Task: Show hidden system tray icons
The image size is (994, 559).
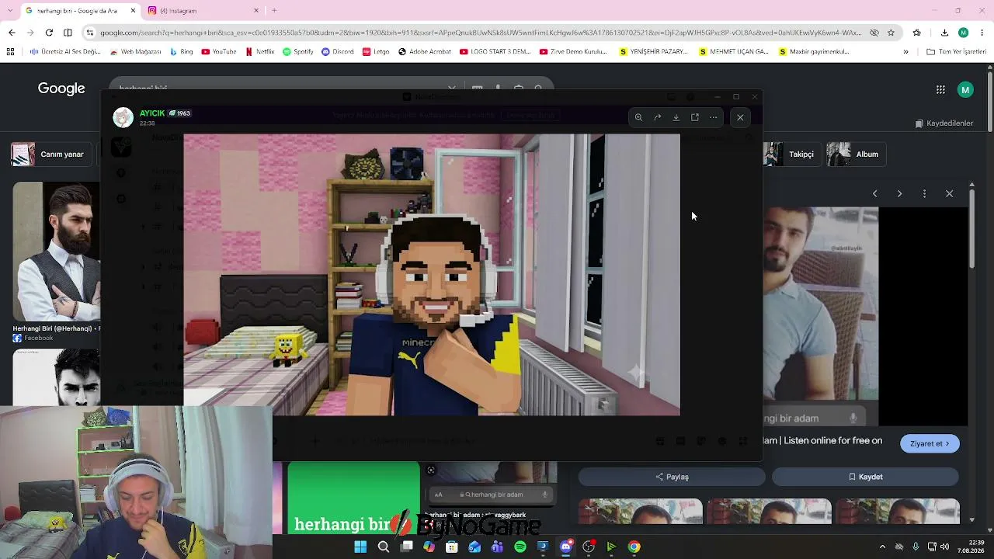Action: click(882, 547)
